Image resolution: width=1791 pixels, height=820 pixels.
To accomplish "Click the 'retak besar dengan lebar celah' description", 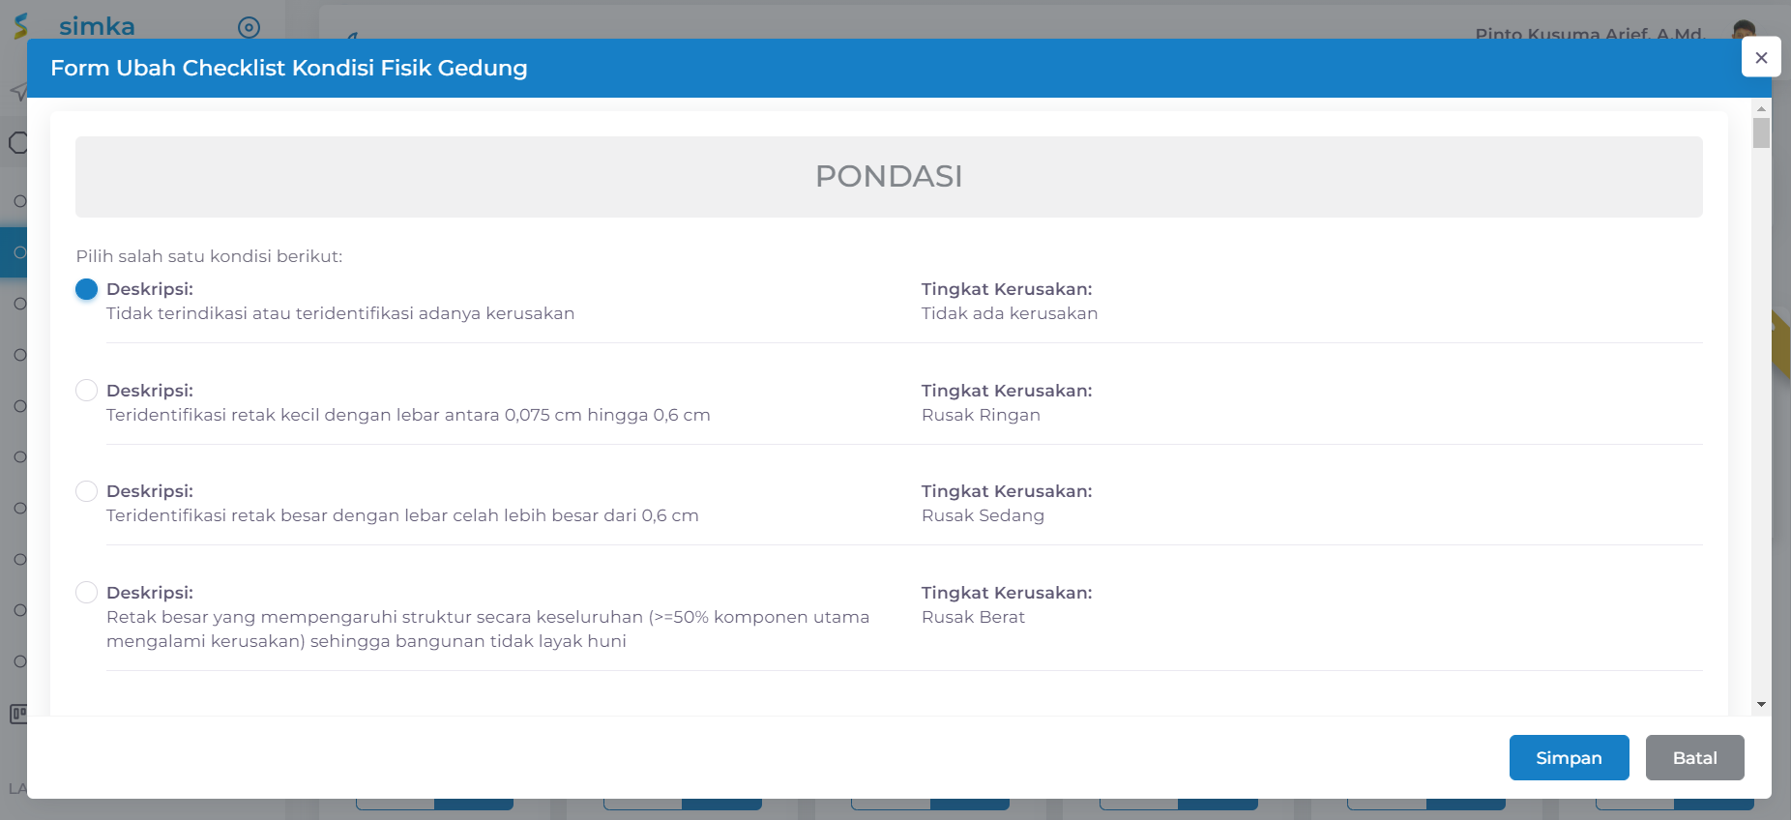I will tap(402, 515).
